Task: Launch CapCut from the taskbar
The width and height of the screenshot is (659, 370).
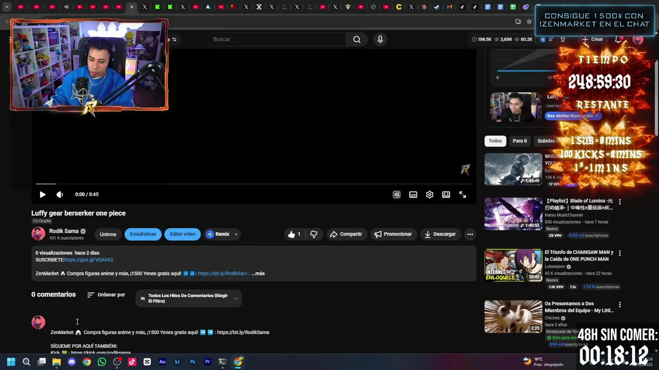Action: 147,362
